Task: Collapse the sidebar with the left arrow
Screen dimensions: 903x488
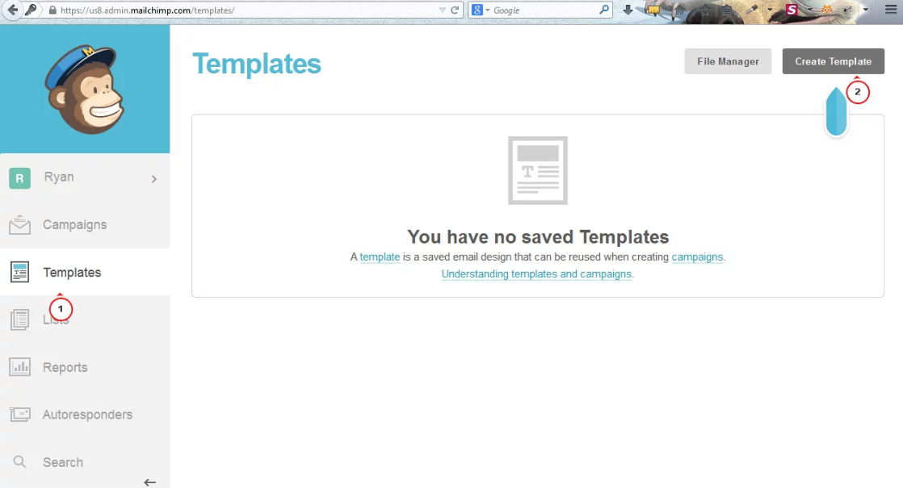Action: click(x=149, y=482)
